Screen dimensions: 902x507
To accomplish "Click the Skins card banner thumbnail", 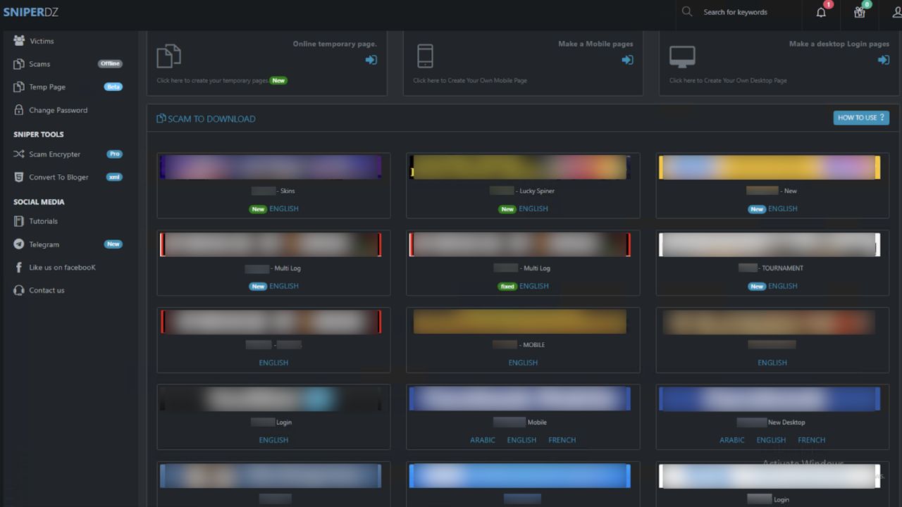I will (271, 167).
